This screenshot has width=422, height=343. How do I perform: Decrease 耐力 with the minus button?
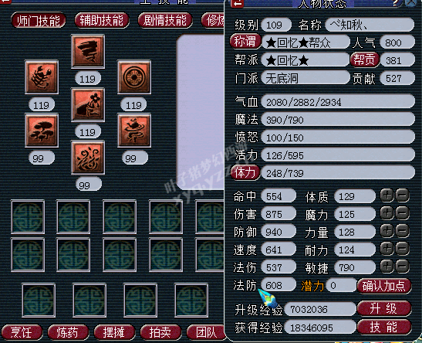[403, 249]
